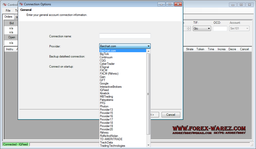Collapse the Provider dropdown arrow
The width and height of the screenshot is (256, 149).
tap(148, 46)
